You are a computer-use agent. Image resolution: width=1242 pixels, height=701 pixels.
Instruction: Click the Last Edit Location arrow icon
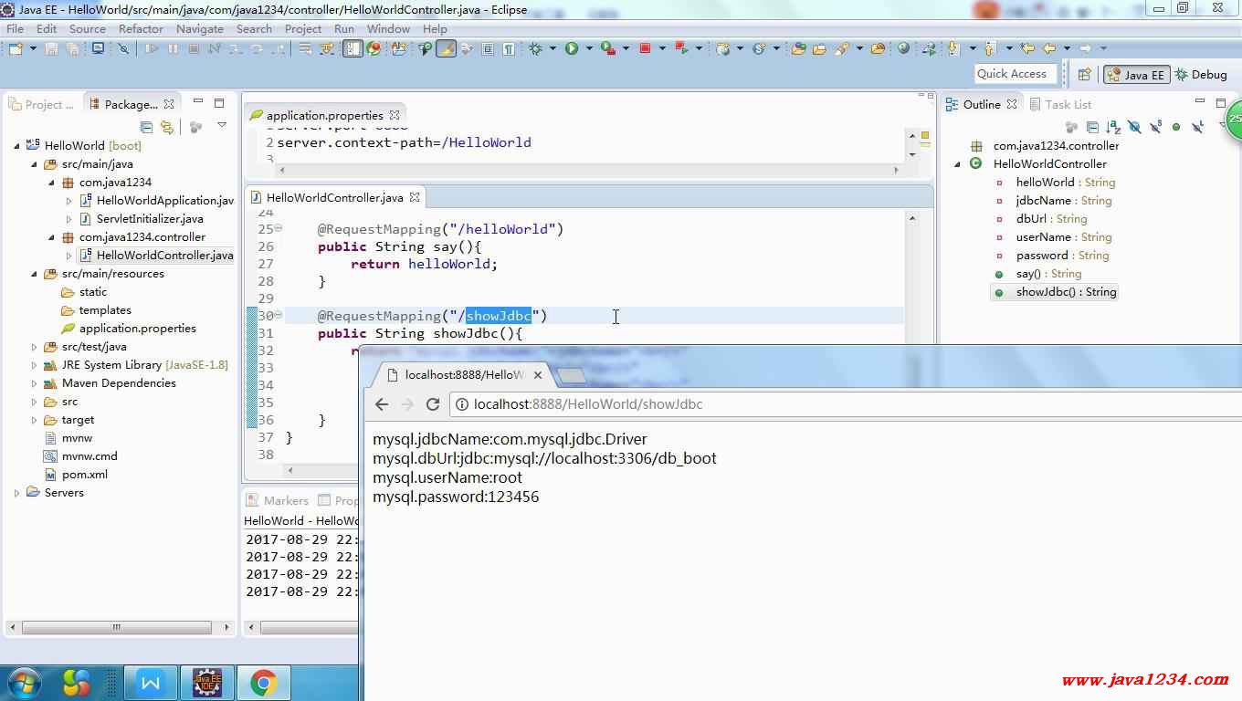[1027, 48]
